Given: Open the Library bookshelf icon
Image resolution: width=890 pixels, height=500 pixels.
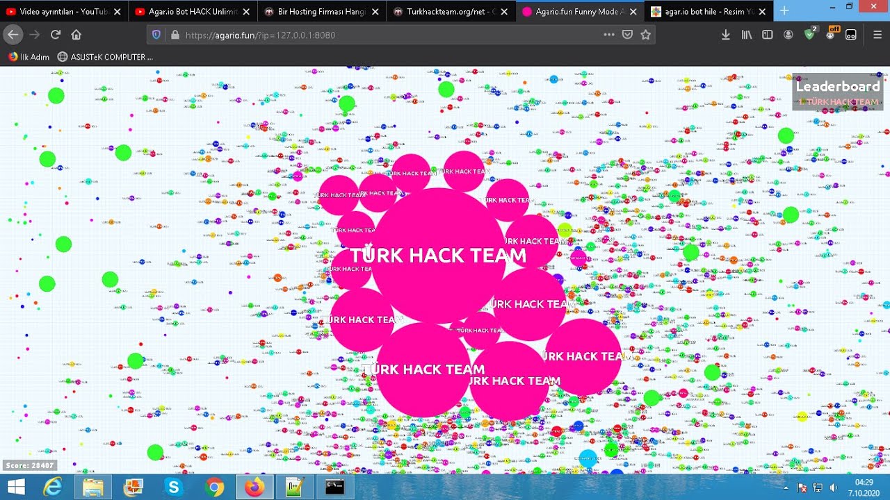Looking at the screenshot, I should [x=747, y=35].
